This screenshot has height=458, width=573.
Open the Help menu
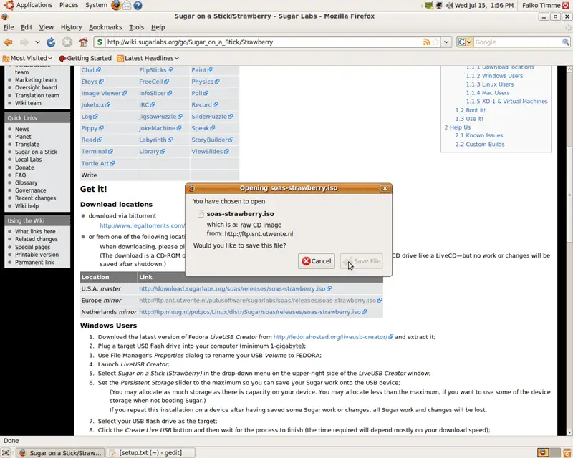158,27
